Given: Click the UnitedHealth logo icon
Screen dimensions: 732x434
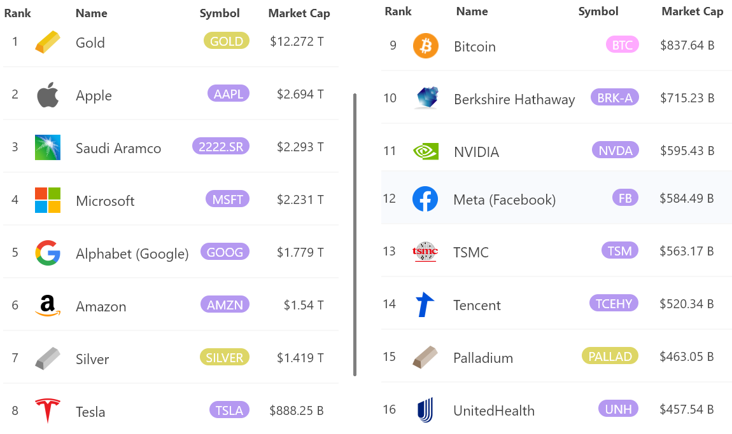Looking at the screenshot, I should click(425, 410).
